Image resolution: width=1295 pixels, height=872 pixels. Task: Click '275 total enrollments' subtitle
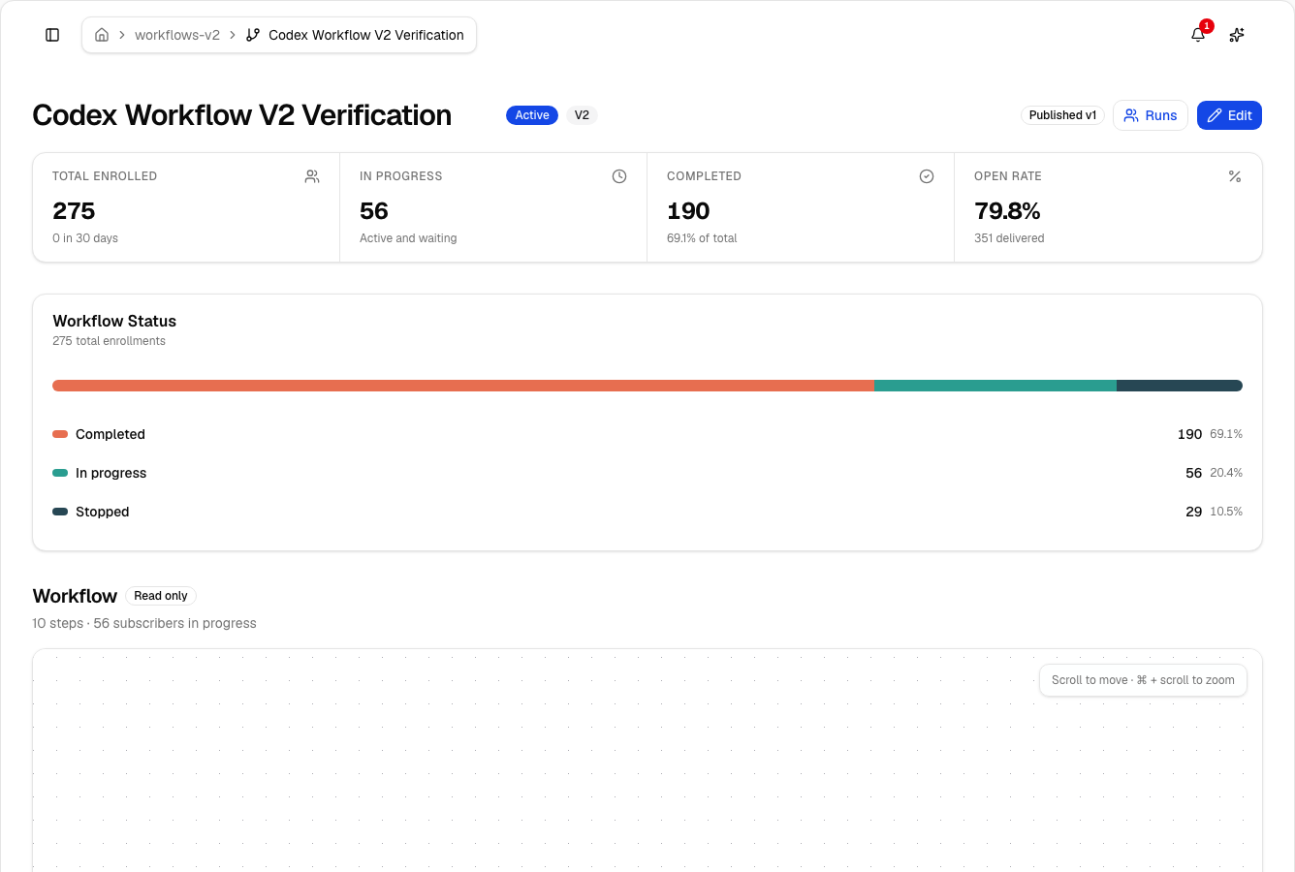click(109, 341)
